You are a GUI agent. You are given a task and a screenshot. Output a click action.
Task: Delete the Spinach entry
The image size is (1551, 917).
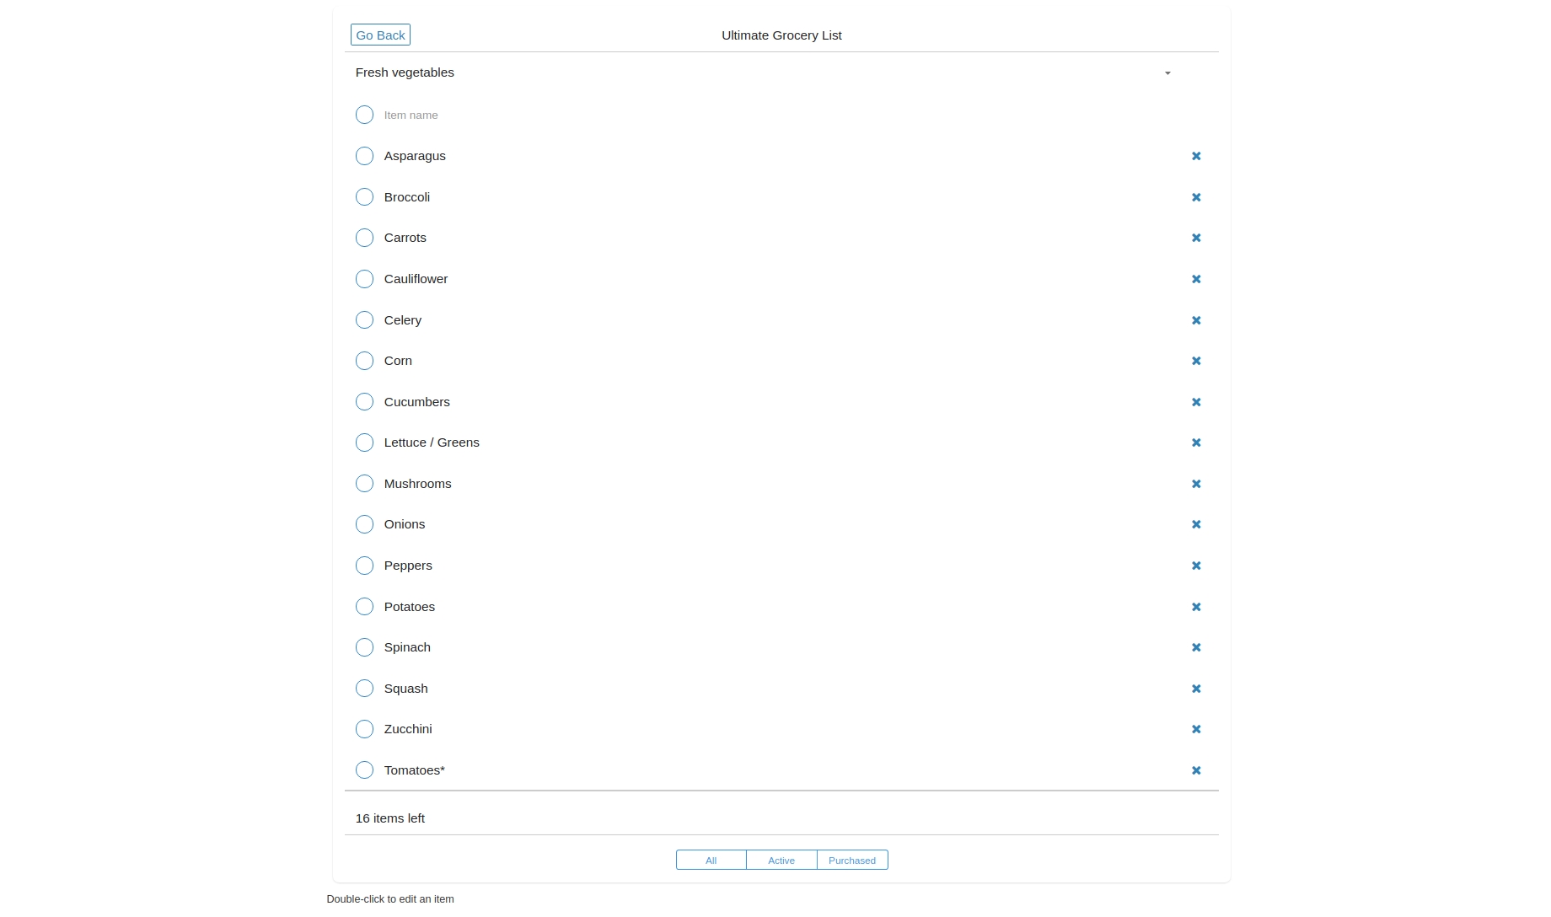pos(1195,647)
